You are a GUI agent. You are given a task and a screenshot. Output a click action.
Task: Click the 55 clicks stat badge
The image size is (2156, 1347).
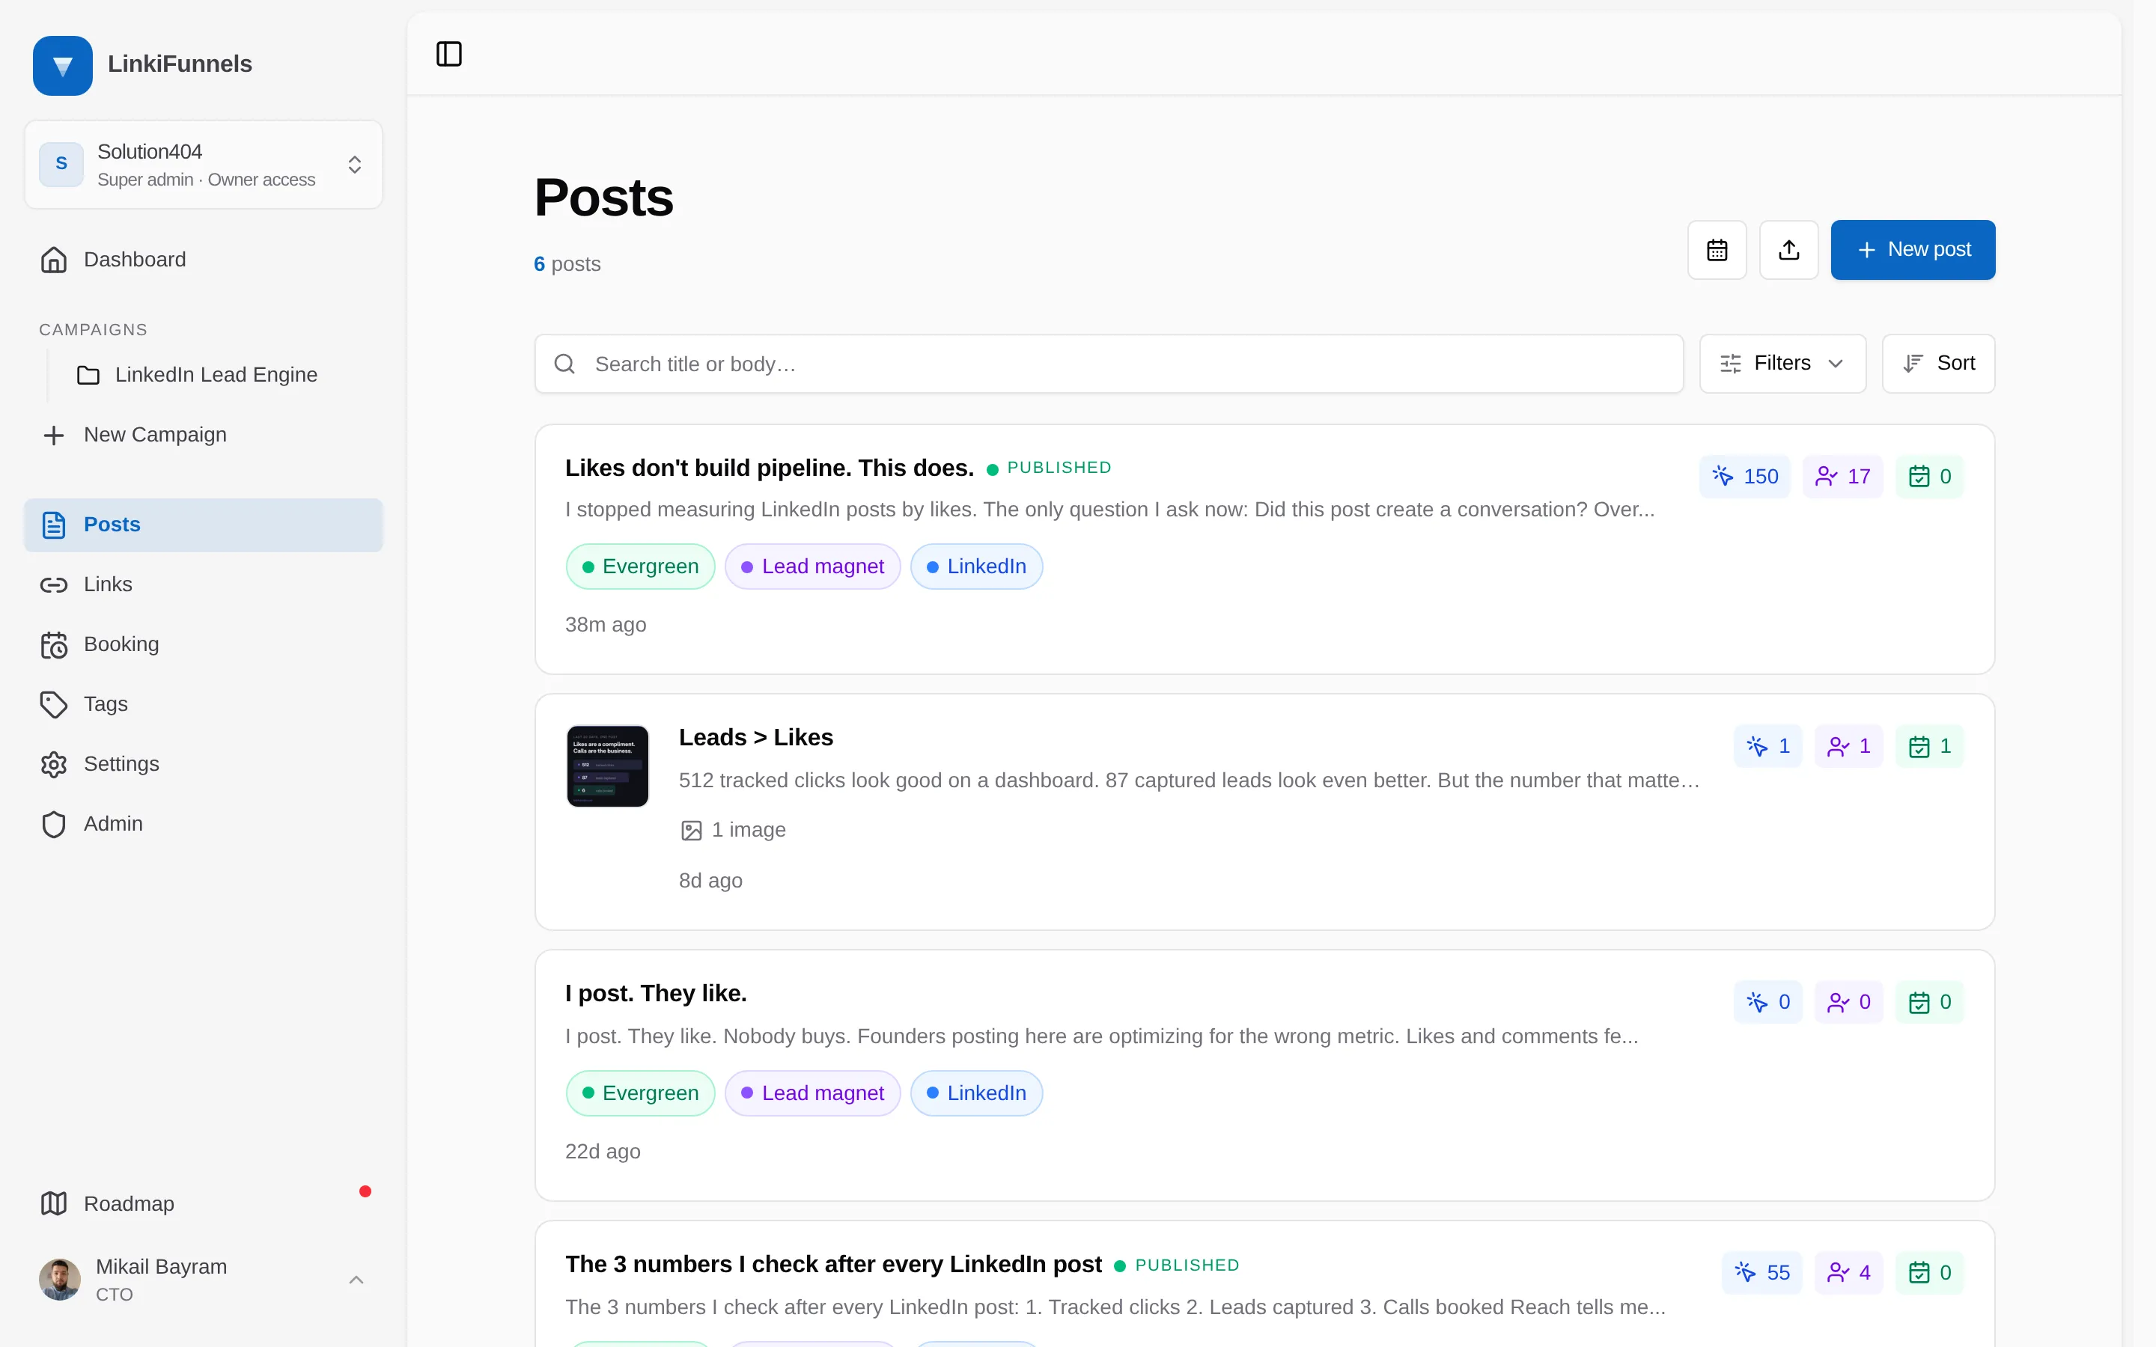[1761, 1272]
